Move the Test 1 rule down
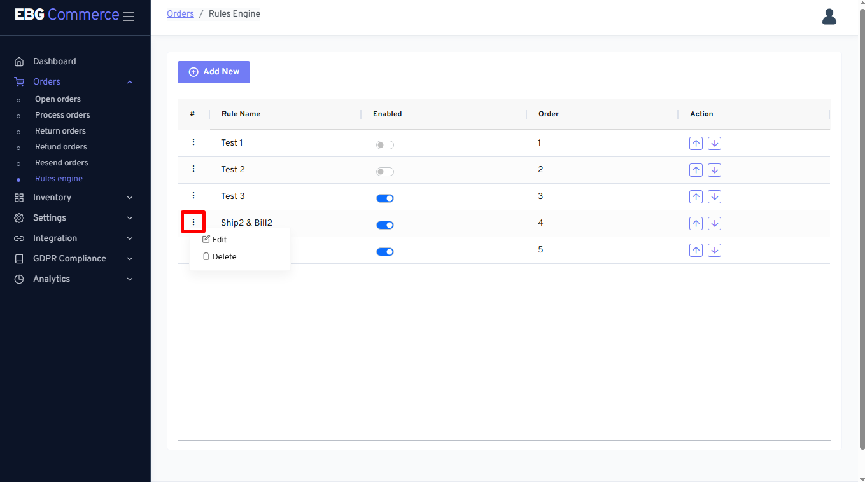 point(714,144)
